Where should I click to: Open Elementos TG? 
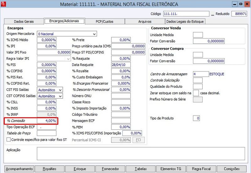(171, 169)
